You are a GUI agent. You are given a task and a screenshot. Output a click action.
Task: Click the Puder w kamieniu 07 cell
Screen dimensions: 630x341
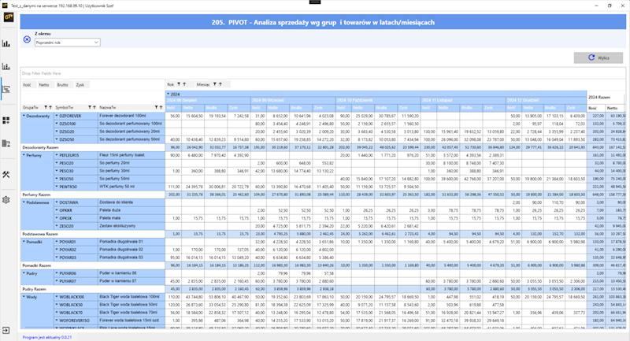tap(132, 281)
